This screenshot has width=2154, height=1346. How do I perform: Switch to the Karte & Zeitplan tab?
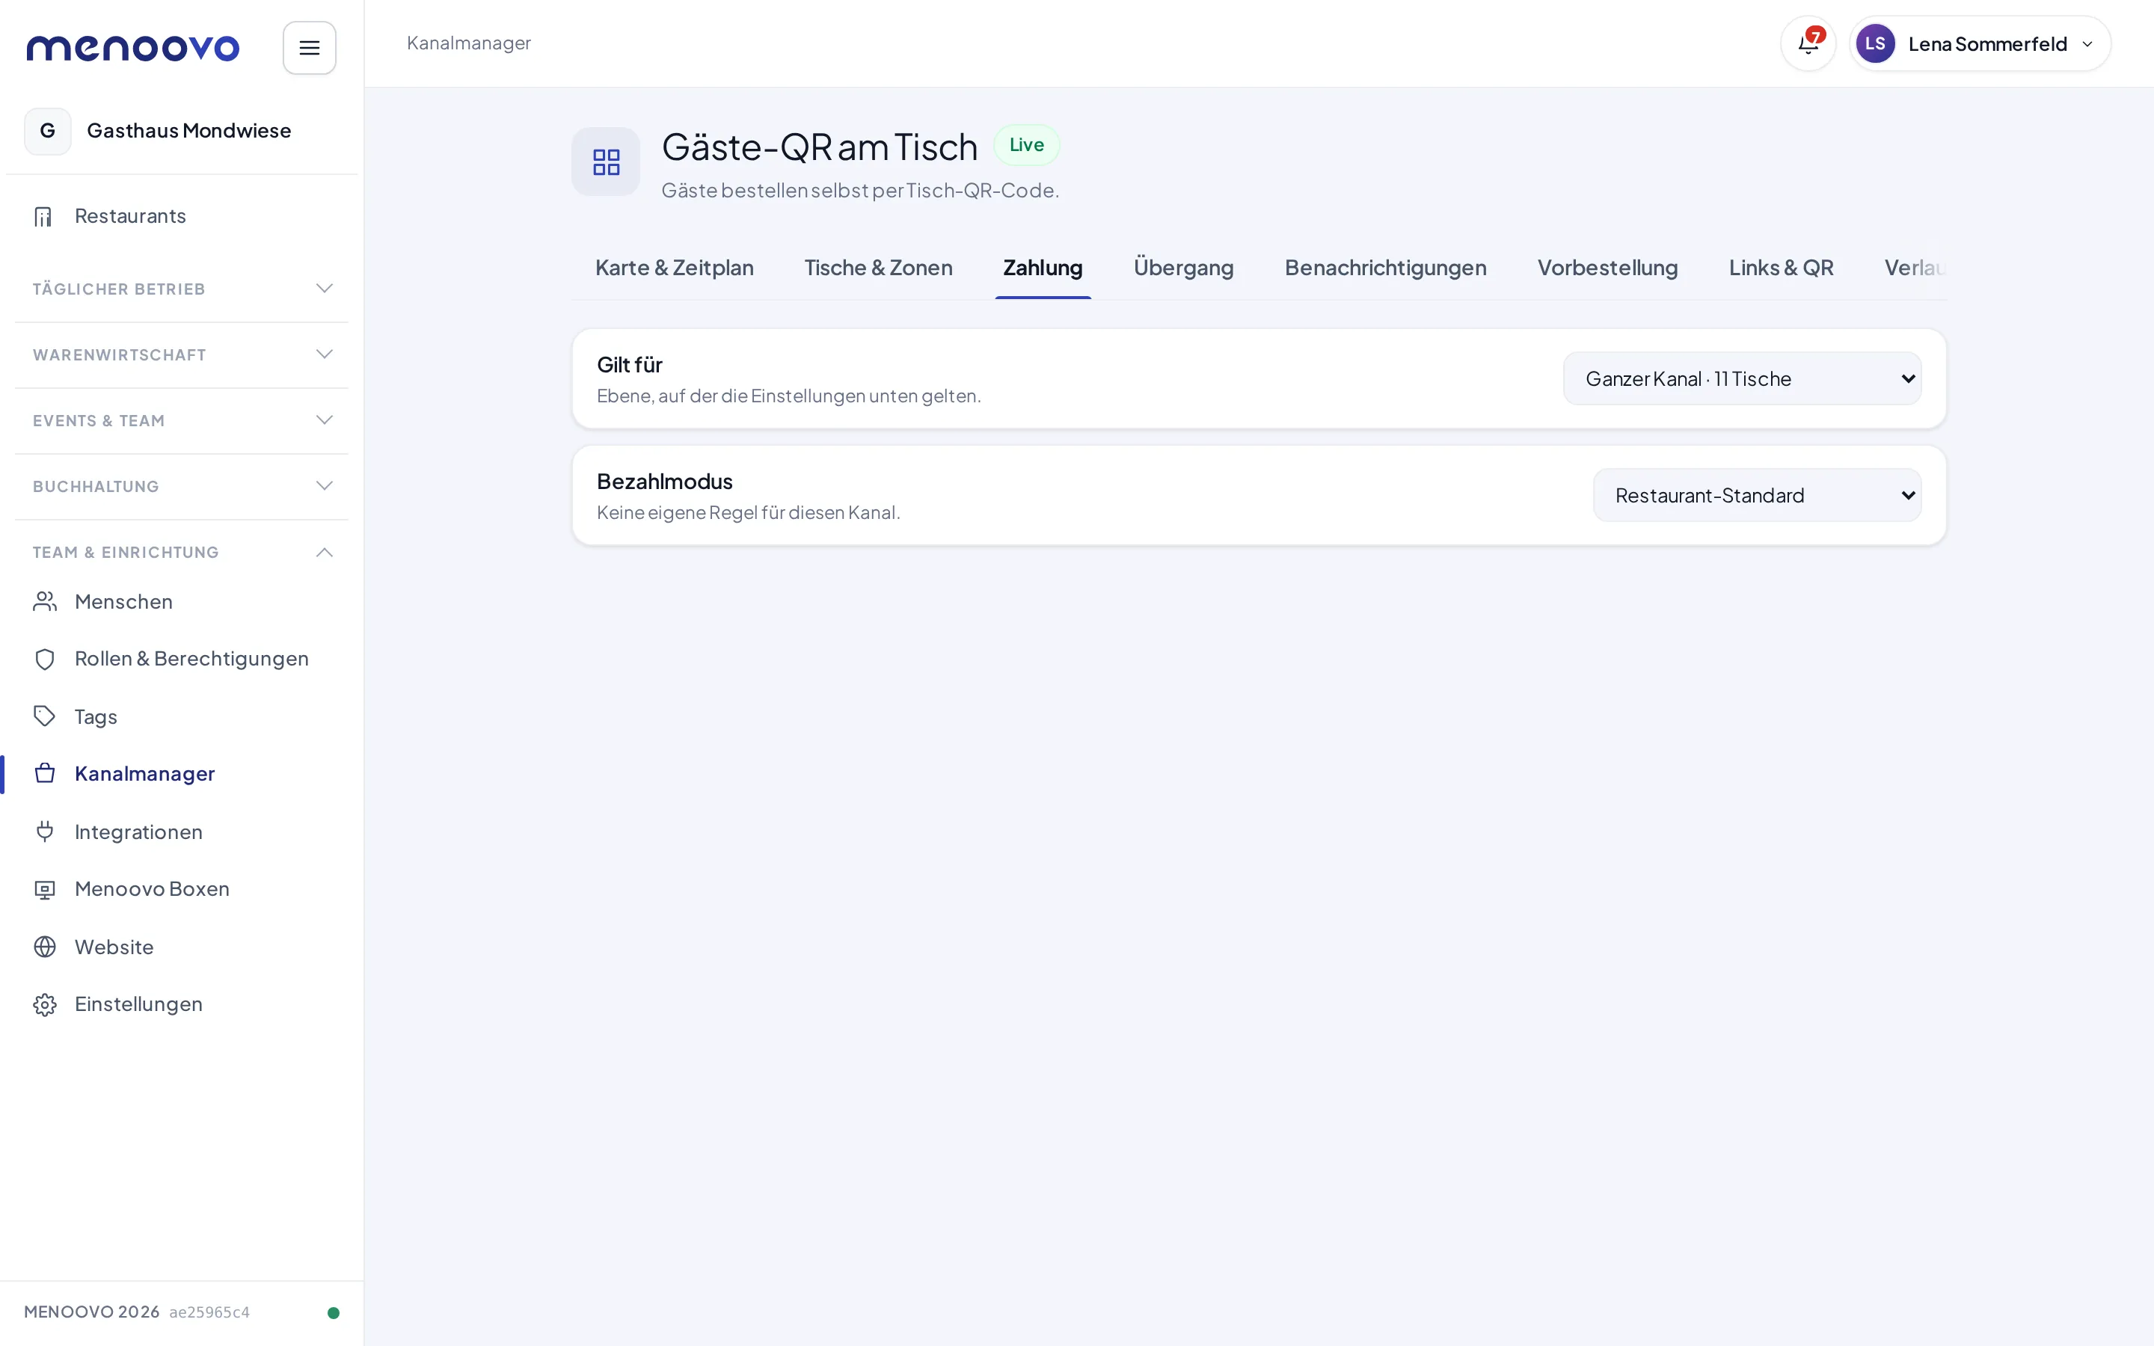(674, 268)
